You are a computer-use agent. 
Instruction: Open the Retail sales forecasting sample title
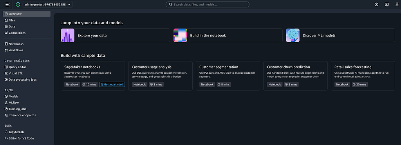click(x=353, y=67)
